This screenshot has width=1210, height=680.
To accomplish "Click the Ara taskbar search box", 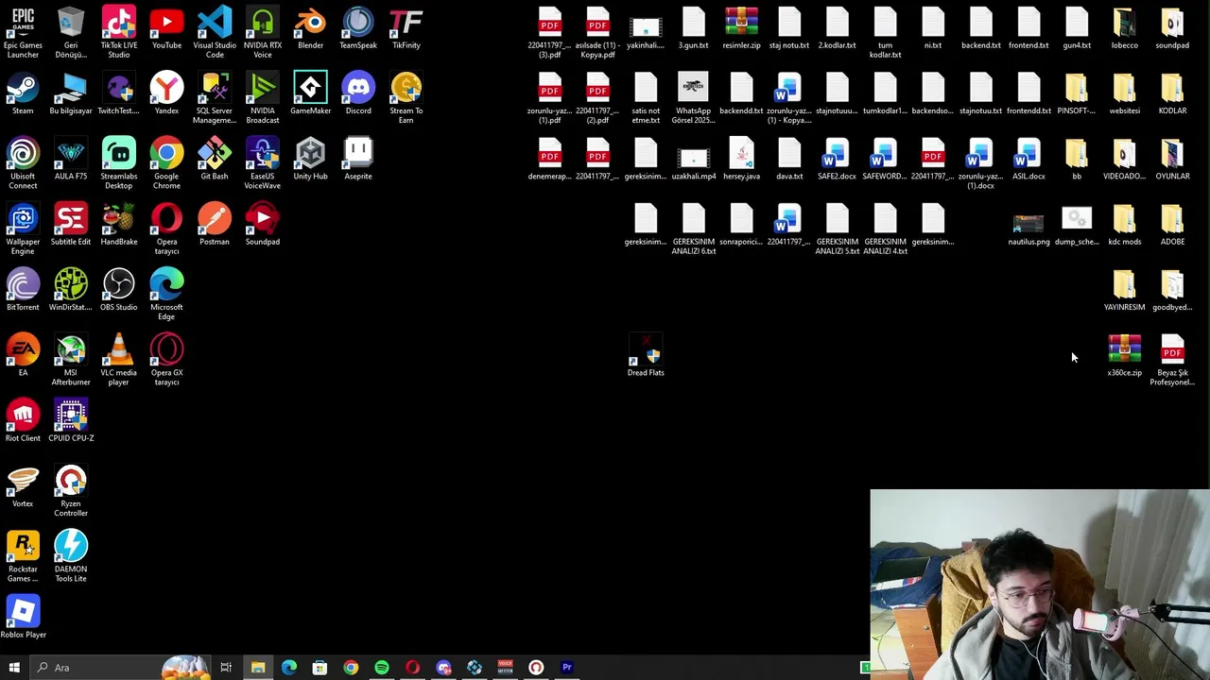I will coord(118,668).
